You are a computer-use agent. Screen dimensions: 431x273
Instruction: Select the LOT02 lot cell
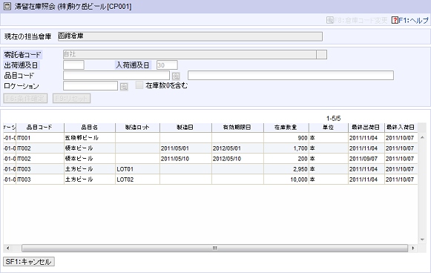pos(137,180)
